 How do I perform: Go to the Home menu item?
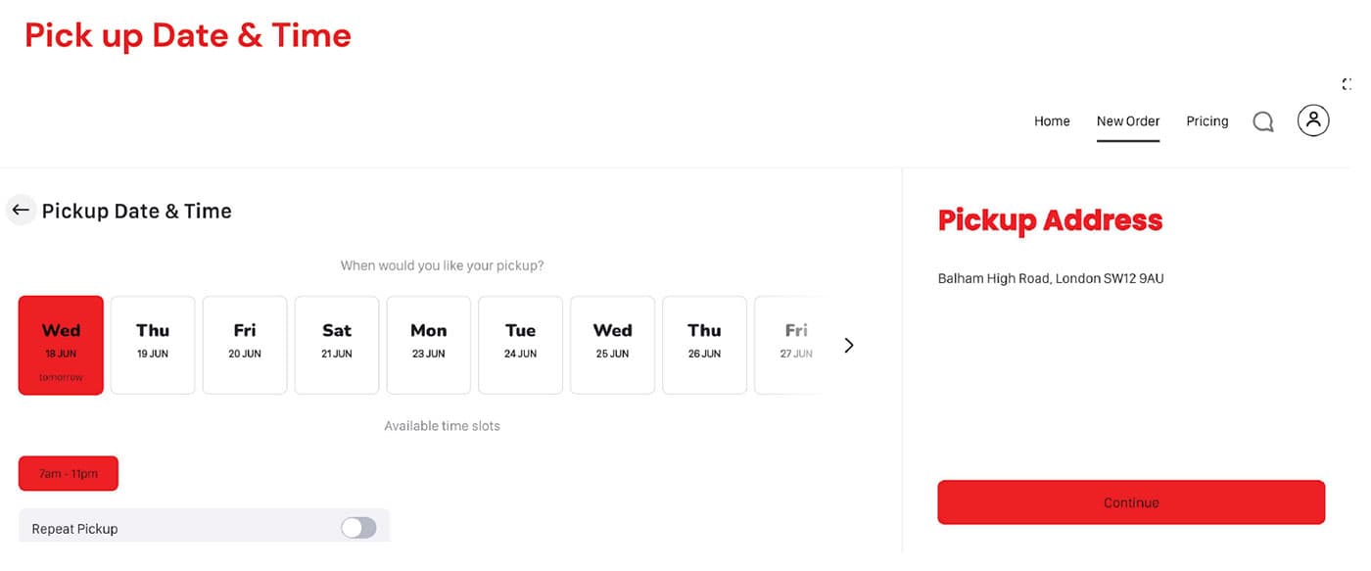1052,121
